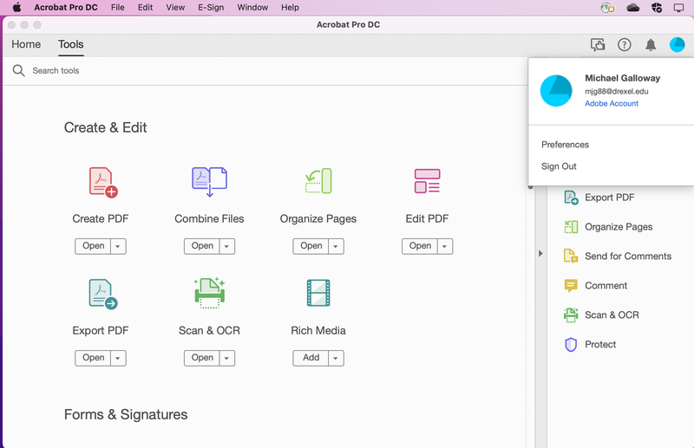Screen dimensions: 694x448
Task: Click Export PDF icon in the right sidebar
Action: tap(571, 198)
